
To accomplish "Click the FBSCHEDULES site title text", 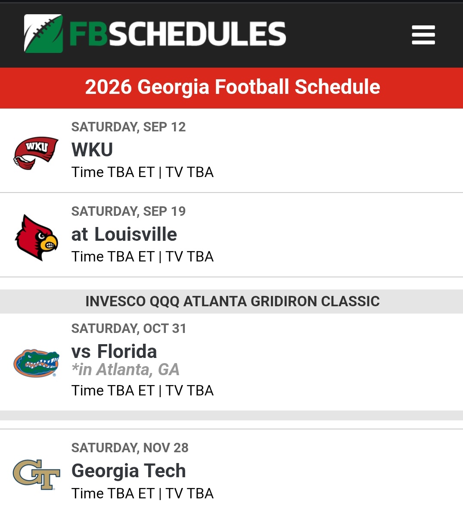I will point(178,34).
